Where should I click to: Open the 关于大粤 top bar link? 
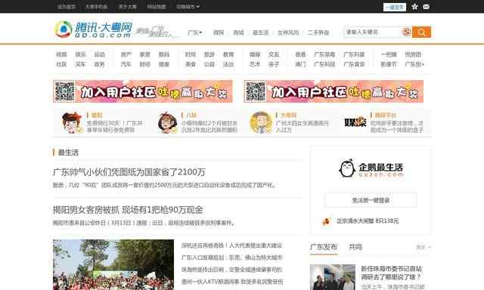128,7
